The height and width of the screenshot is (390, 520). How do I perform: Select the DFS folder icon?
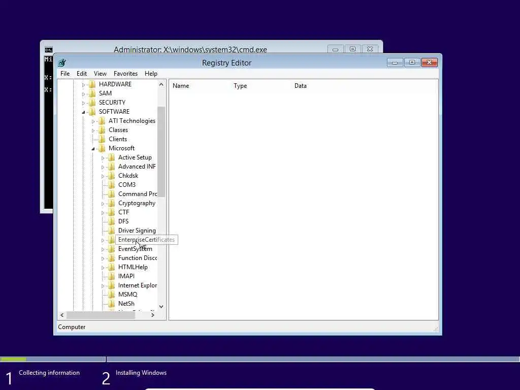pos(111,221)
